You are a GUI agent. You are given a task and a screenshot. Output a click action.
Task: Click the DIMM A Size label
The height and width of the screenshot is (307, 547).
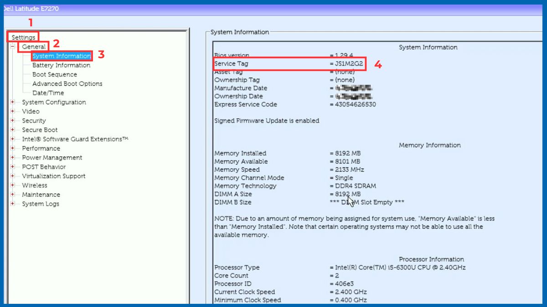[x=232, y=194]
